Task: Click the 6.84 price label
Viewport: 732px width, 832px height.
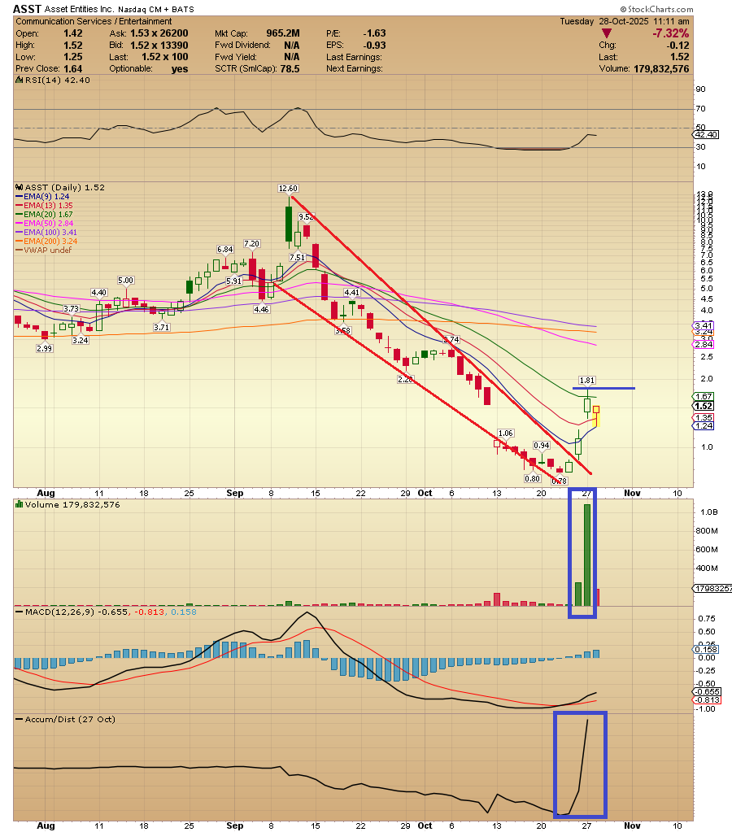Action: [225, 250]
